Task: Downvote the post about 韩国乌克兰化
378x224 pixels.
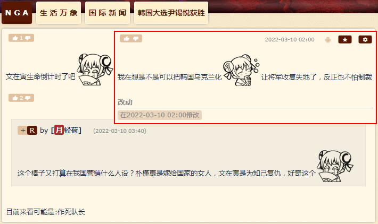Action: (136, 38)
